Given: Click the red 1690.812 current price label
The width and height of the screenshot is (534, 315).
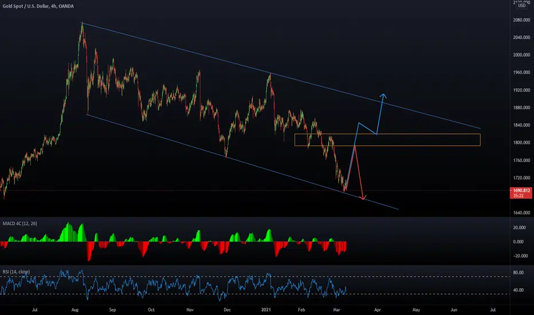Looking at the screenshot, I should [521, 193].
